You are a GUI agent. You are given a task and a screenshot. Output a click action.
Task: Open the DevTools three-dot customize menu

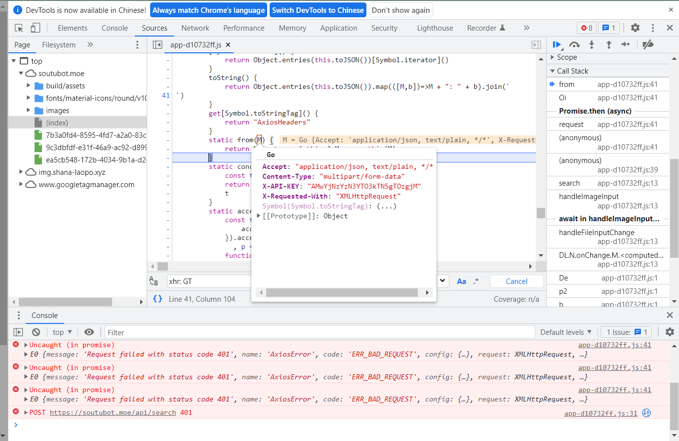[x=652, y=28]
